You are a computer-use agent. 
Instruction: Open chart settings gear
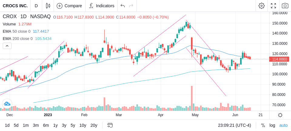[262, 6]
